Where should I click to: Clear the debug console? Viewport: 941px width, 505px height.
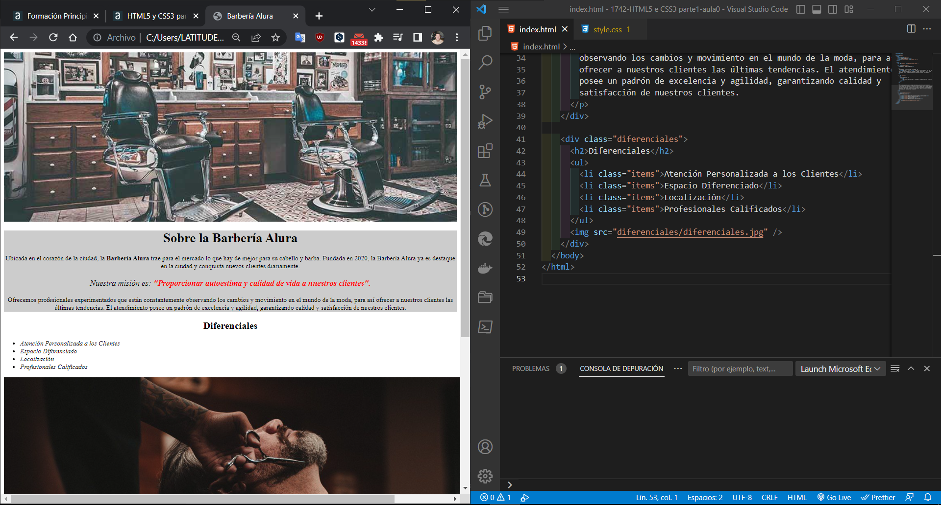click(895, 368)
